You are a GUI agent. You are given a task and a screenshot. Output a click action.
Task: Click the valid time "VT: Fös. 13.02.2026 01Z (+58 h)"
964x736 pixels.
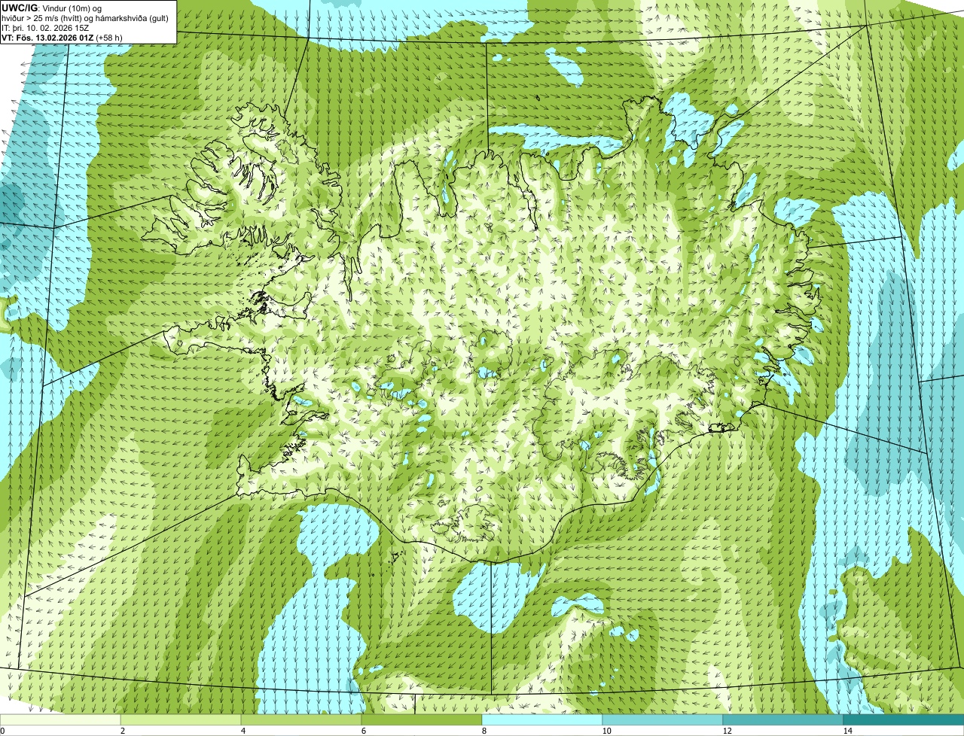point(63,38)
